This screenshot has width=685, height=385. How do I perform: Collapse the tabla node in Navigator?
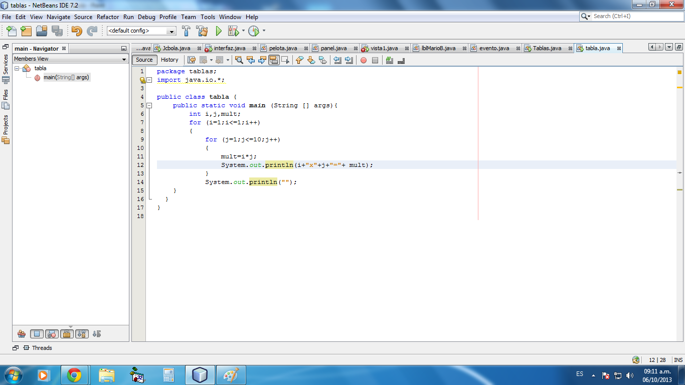[17, 68]
